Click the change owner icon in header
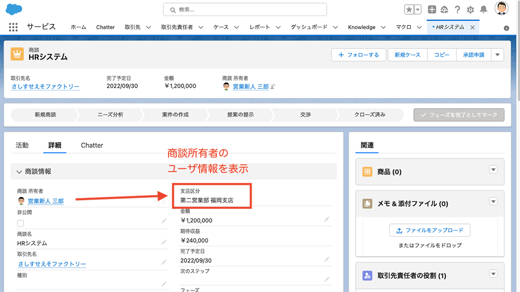520x292 pixels. (273, 86)
